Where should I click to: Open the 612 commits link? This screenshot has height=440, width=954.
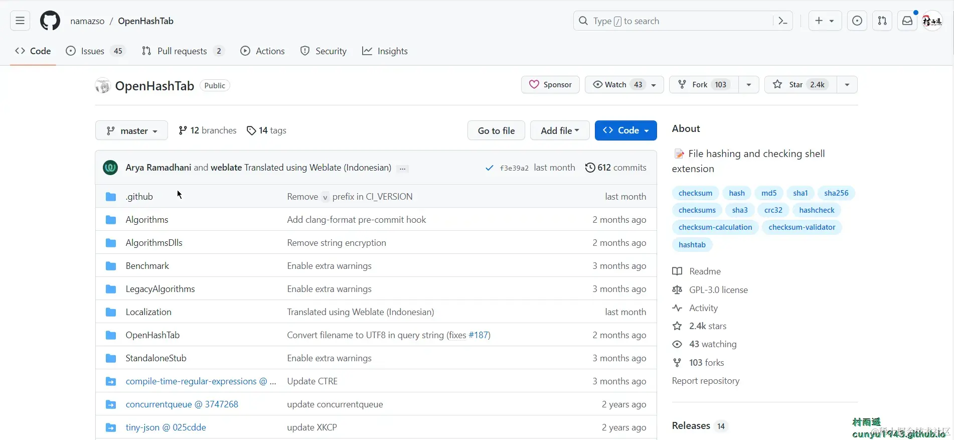[616, 168]
